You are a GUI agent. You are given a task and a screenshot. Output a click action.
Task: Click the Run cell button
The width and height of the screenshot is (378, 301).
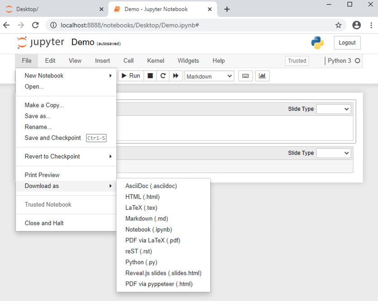(x=131, y=76)
